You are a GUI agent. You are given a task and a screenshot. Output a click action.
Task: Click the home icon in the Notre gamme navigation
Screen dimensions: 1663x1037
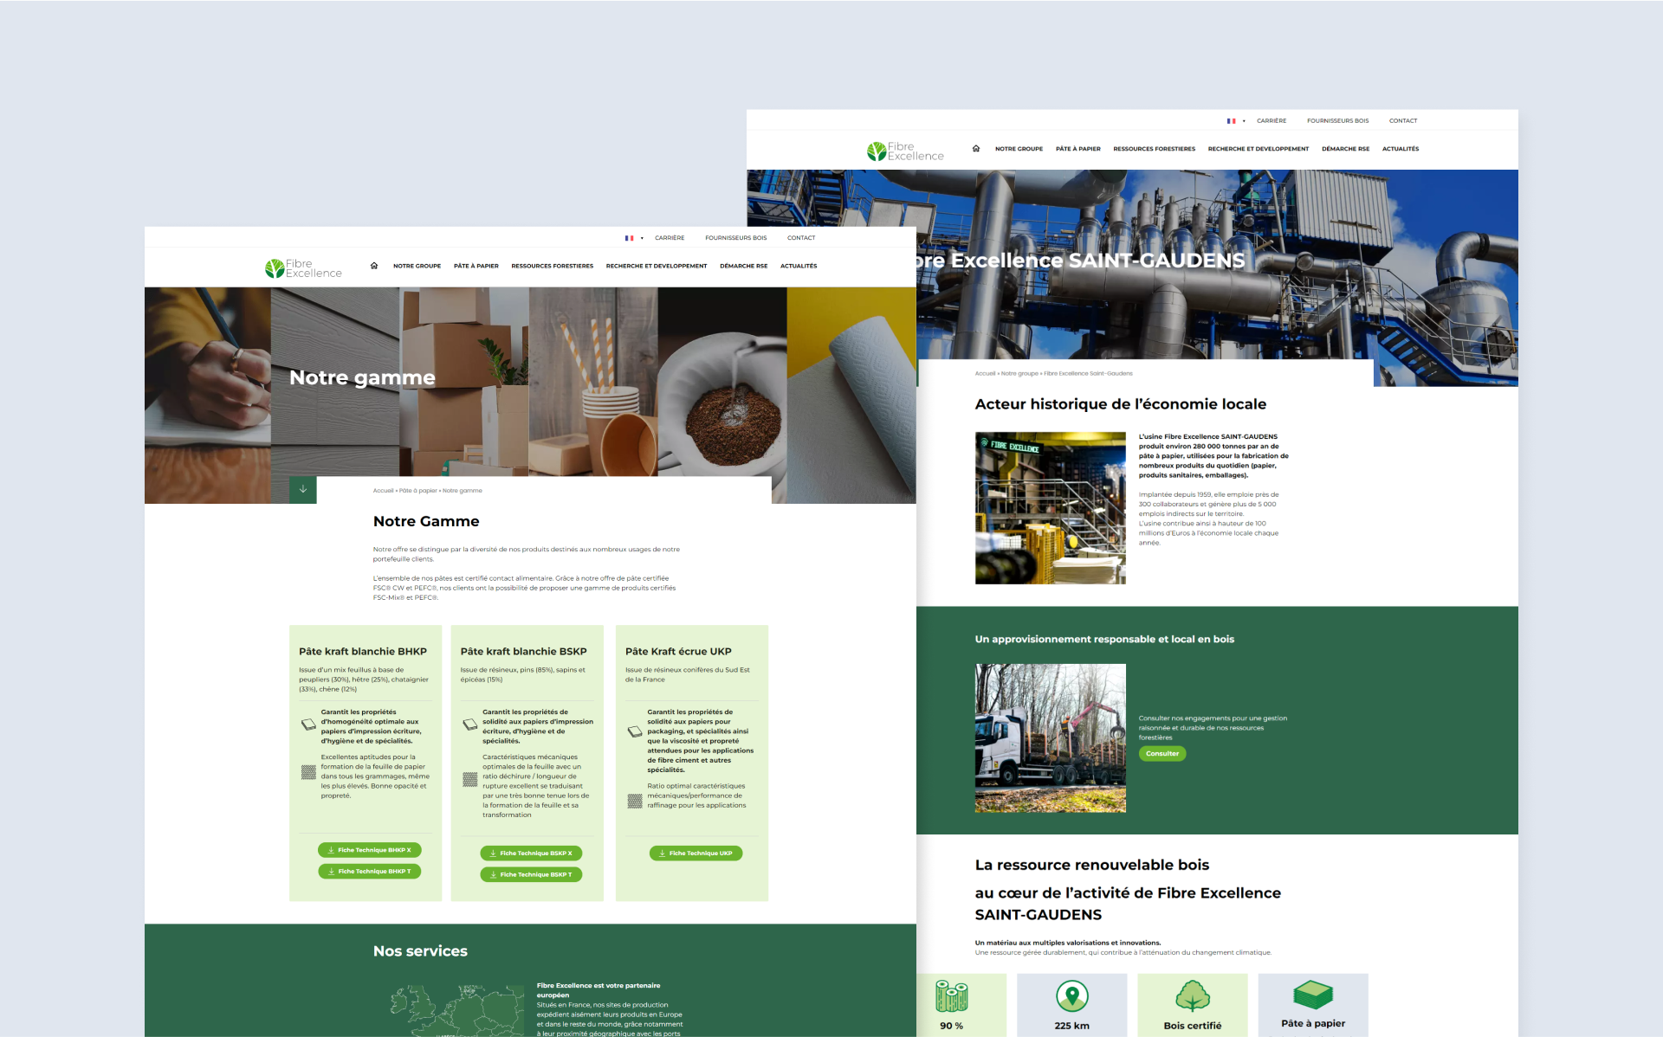click(x=374, y=266)
